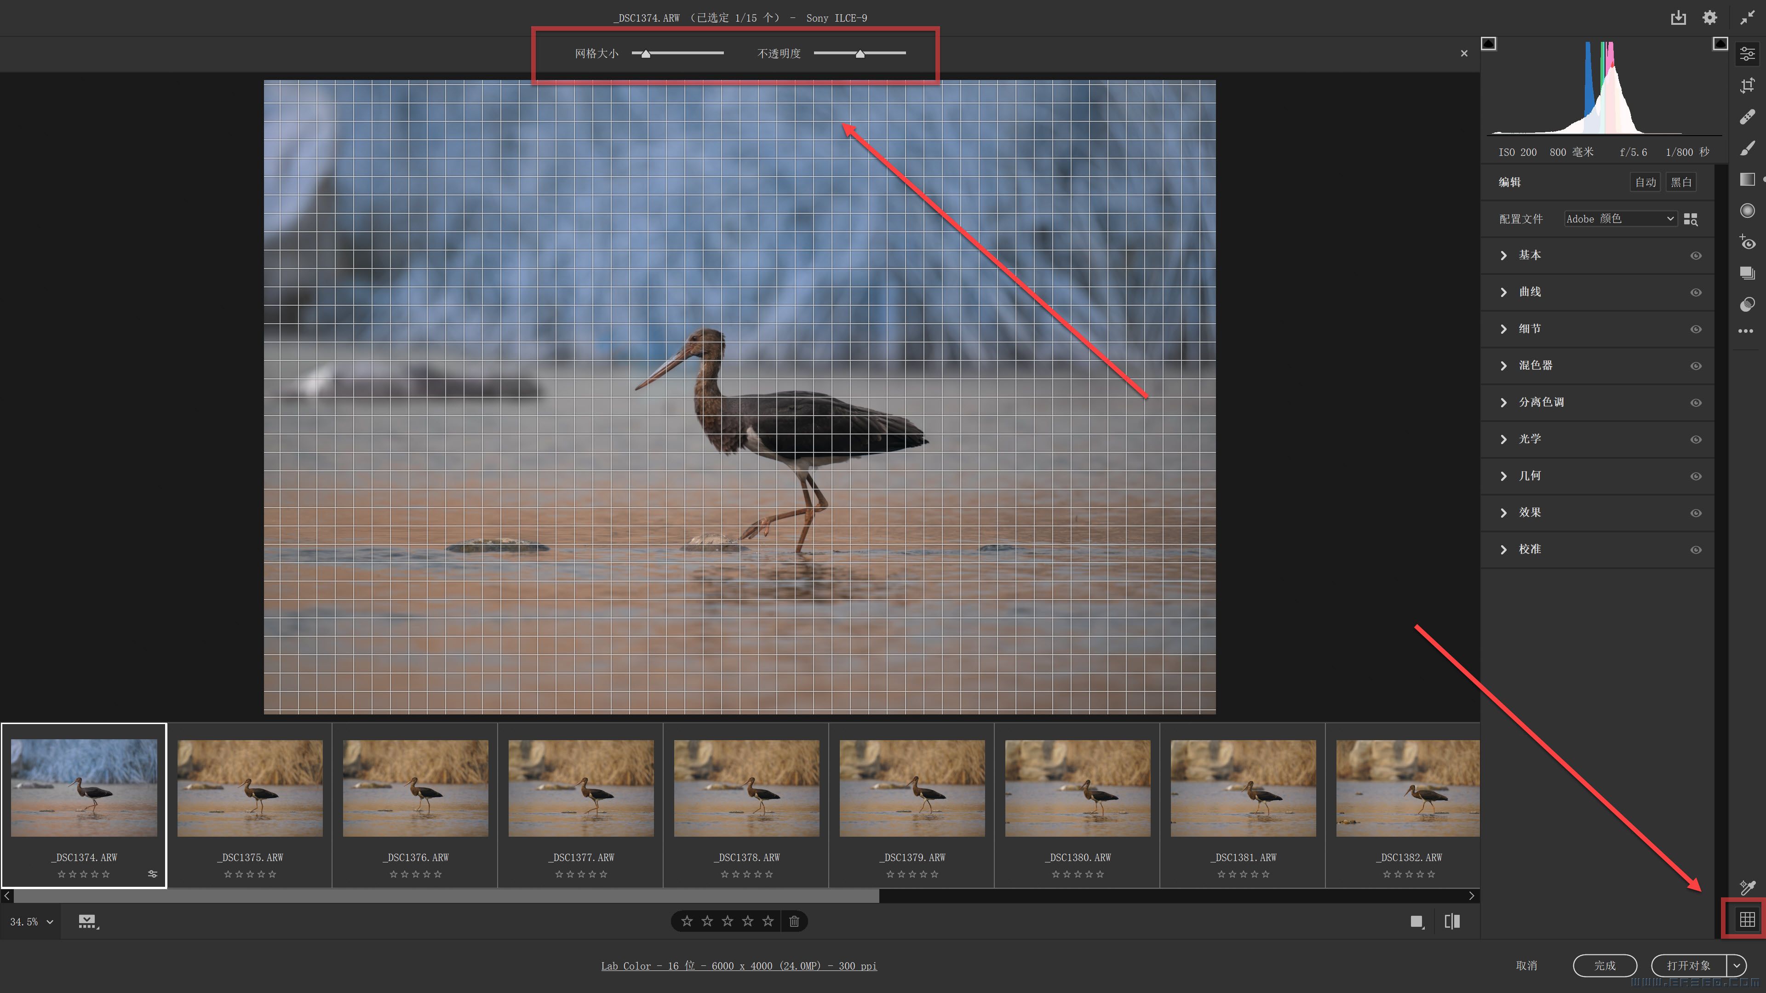This screenshot has width=1766, height=993.
Task: Select the Crop tool icon
Action: [1747, 86]
